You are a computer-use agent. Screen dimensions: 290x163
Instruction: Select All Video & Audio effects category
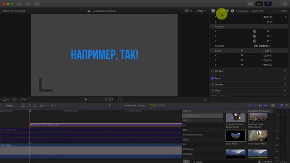click(203, 116)
